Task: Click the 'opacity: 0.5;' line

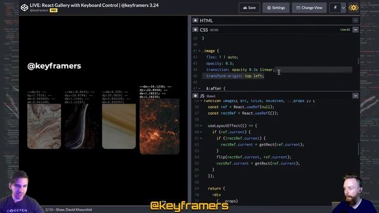Action: click(220, 63)
